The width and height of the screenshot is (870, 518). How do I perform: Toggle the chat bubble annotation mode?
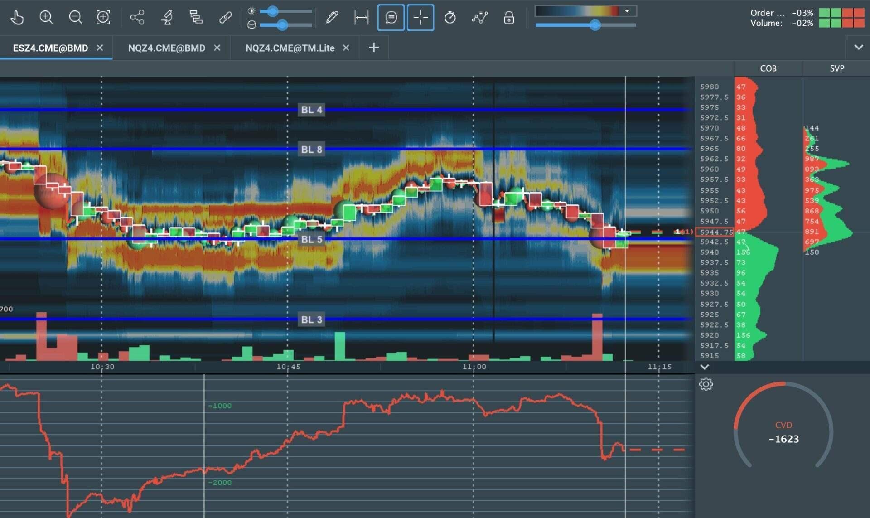[x=391, y=17]
